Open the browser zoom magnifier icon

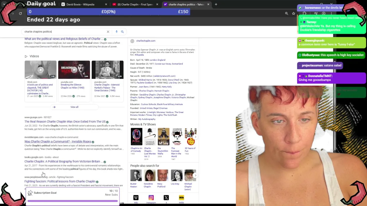tap(286, 13)
